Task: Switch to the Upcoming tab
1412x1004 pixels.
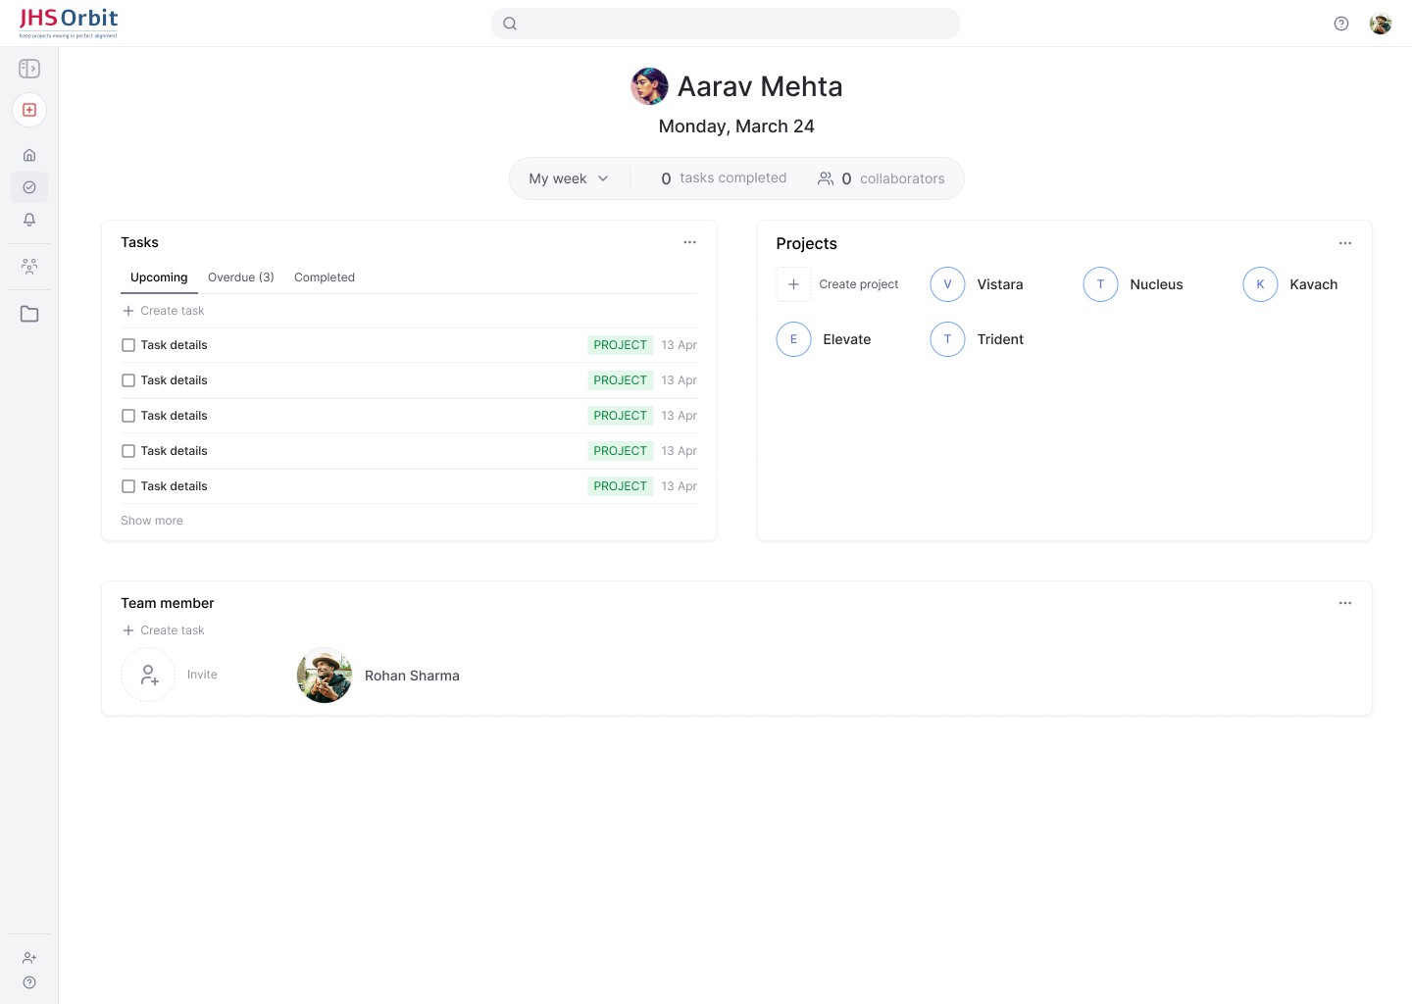Action: tap(159, 277)
